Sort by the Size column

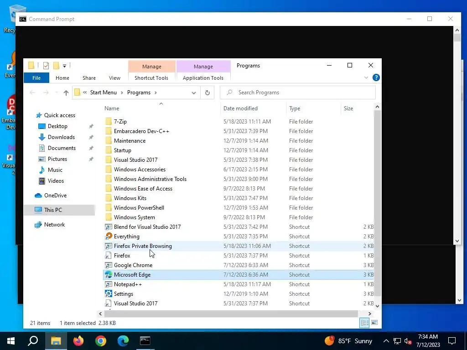[x=348, y=108]
